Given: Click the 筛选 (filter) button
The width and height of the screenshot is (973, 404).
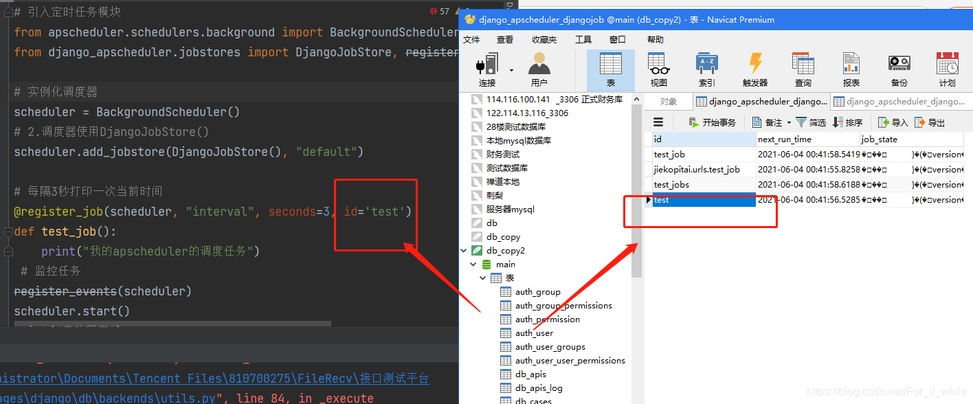Looking at the screenshot, I should pos(811,122).
